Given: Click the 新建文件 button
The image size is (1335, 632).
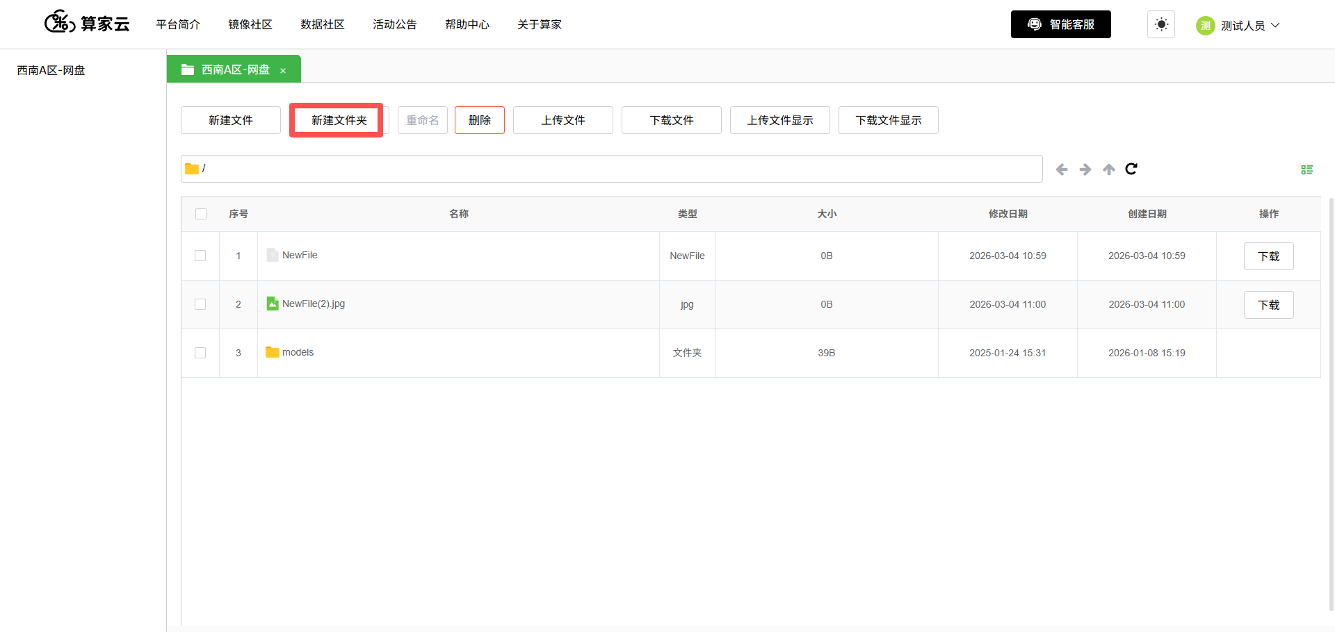Looking at the screenshot, I should coord(231,120).
